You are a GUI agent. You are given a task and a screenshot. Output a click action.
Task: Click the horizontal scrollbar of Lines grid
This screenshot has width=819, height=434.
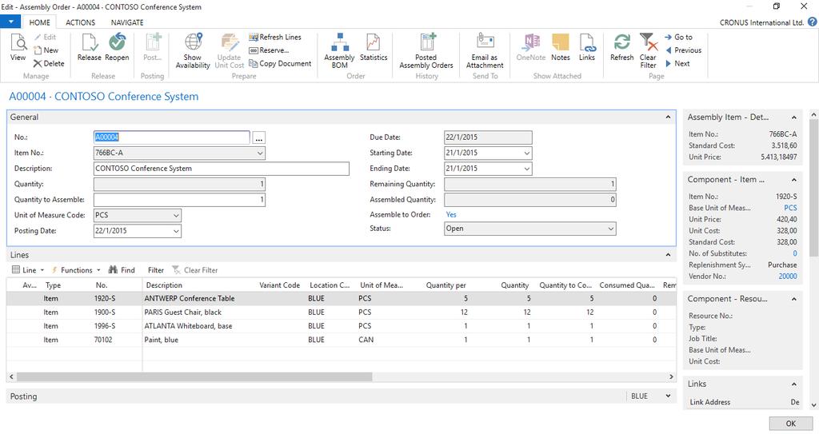[x=194, y=376]
